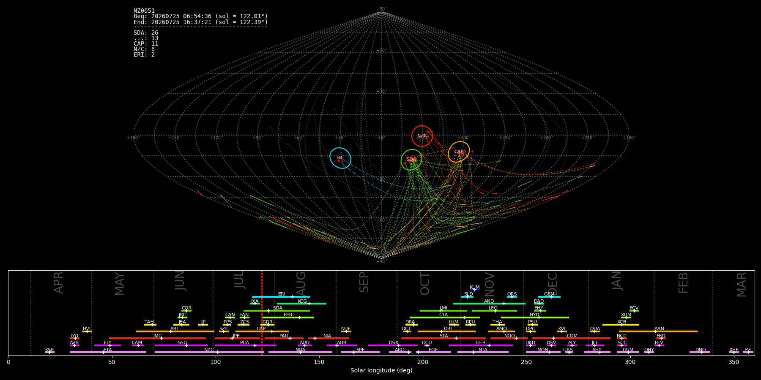761x380 pixels.
Task: Select the ETA shower bar in May
Action: (108, 352)
